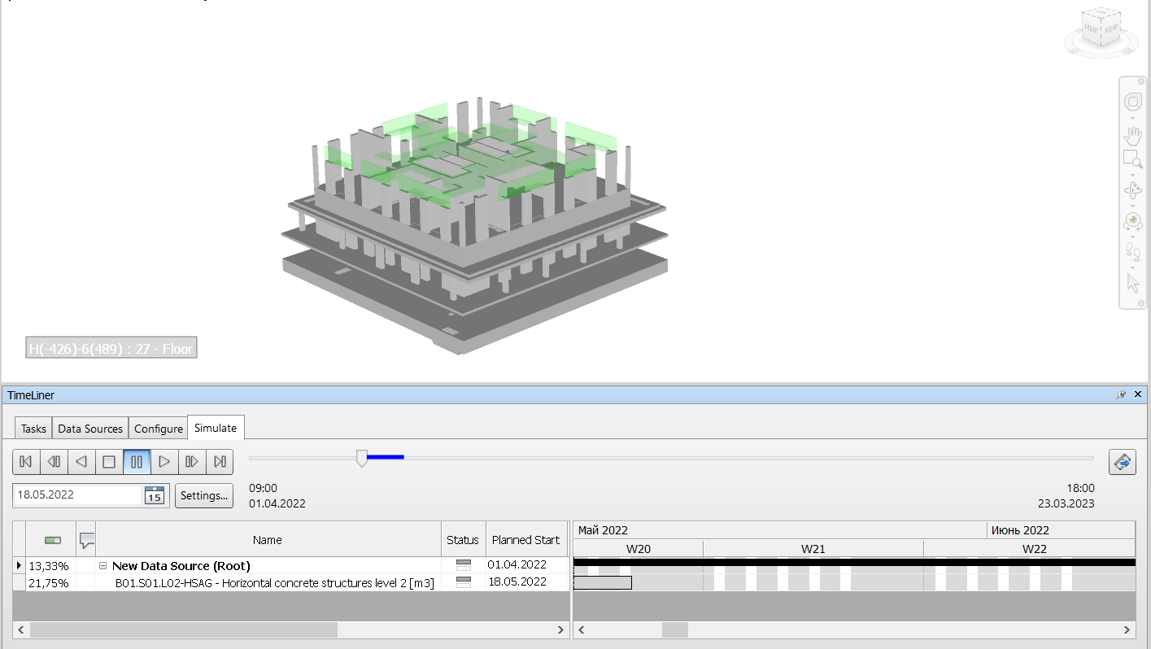Close the navigation bar with its X
Screen dimensions: 1151x649
tap(1140, 82)
